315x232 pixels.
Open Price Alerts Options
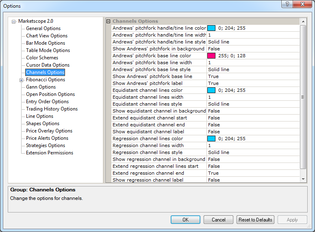pyautogui.click(x=47, y=138)
